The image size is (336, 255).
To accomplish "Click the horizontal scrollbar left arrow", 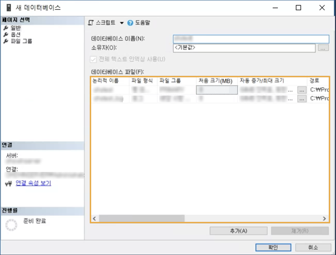I will pyautogui.click(x=95, y=219).
